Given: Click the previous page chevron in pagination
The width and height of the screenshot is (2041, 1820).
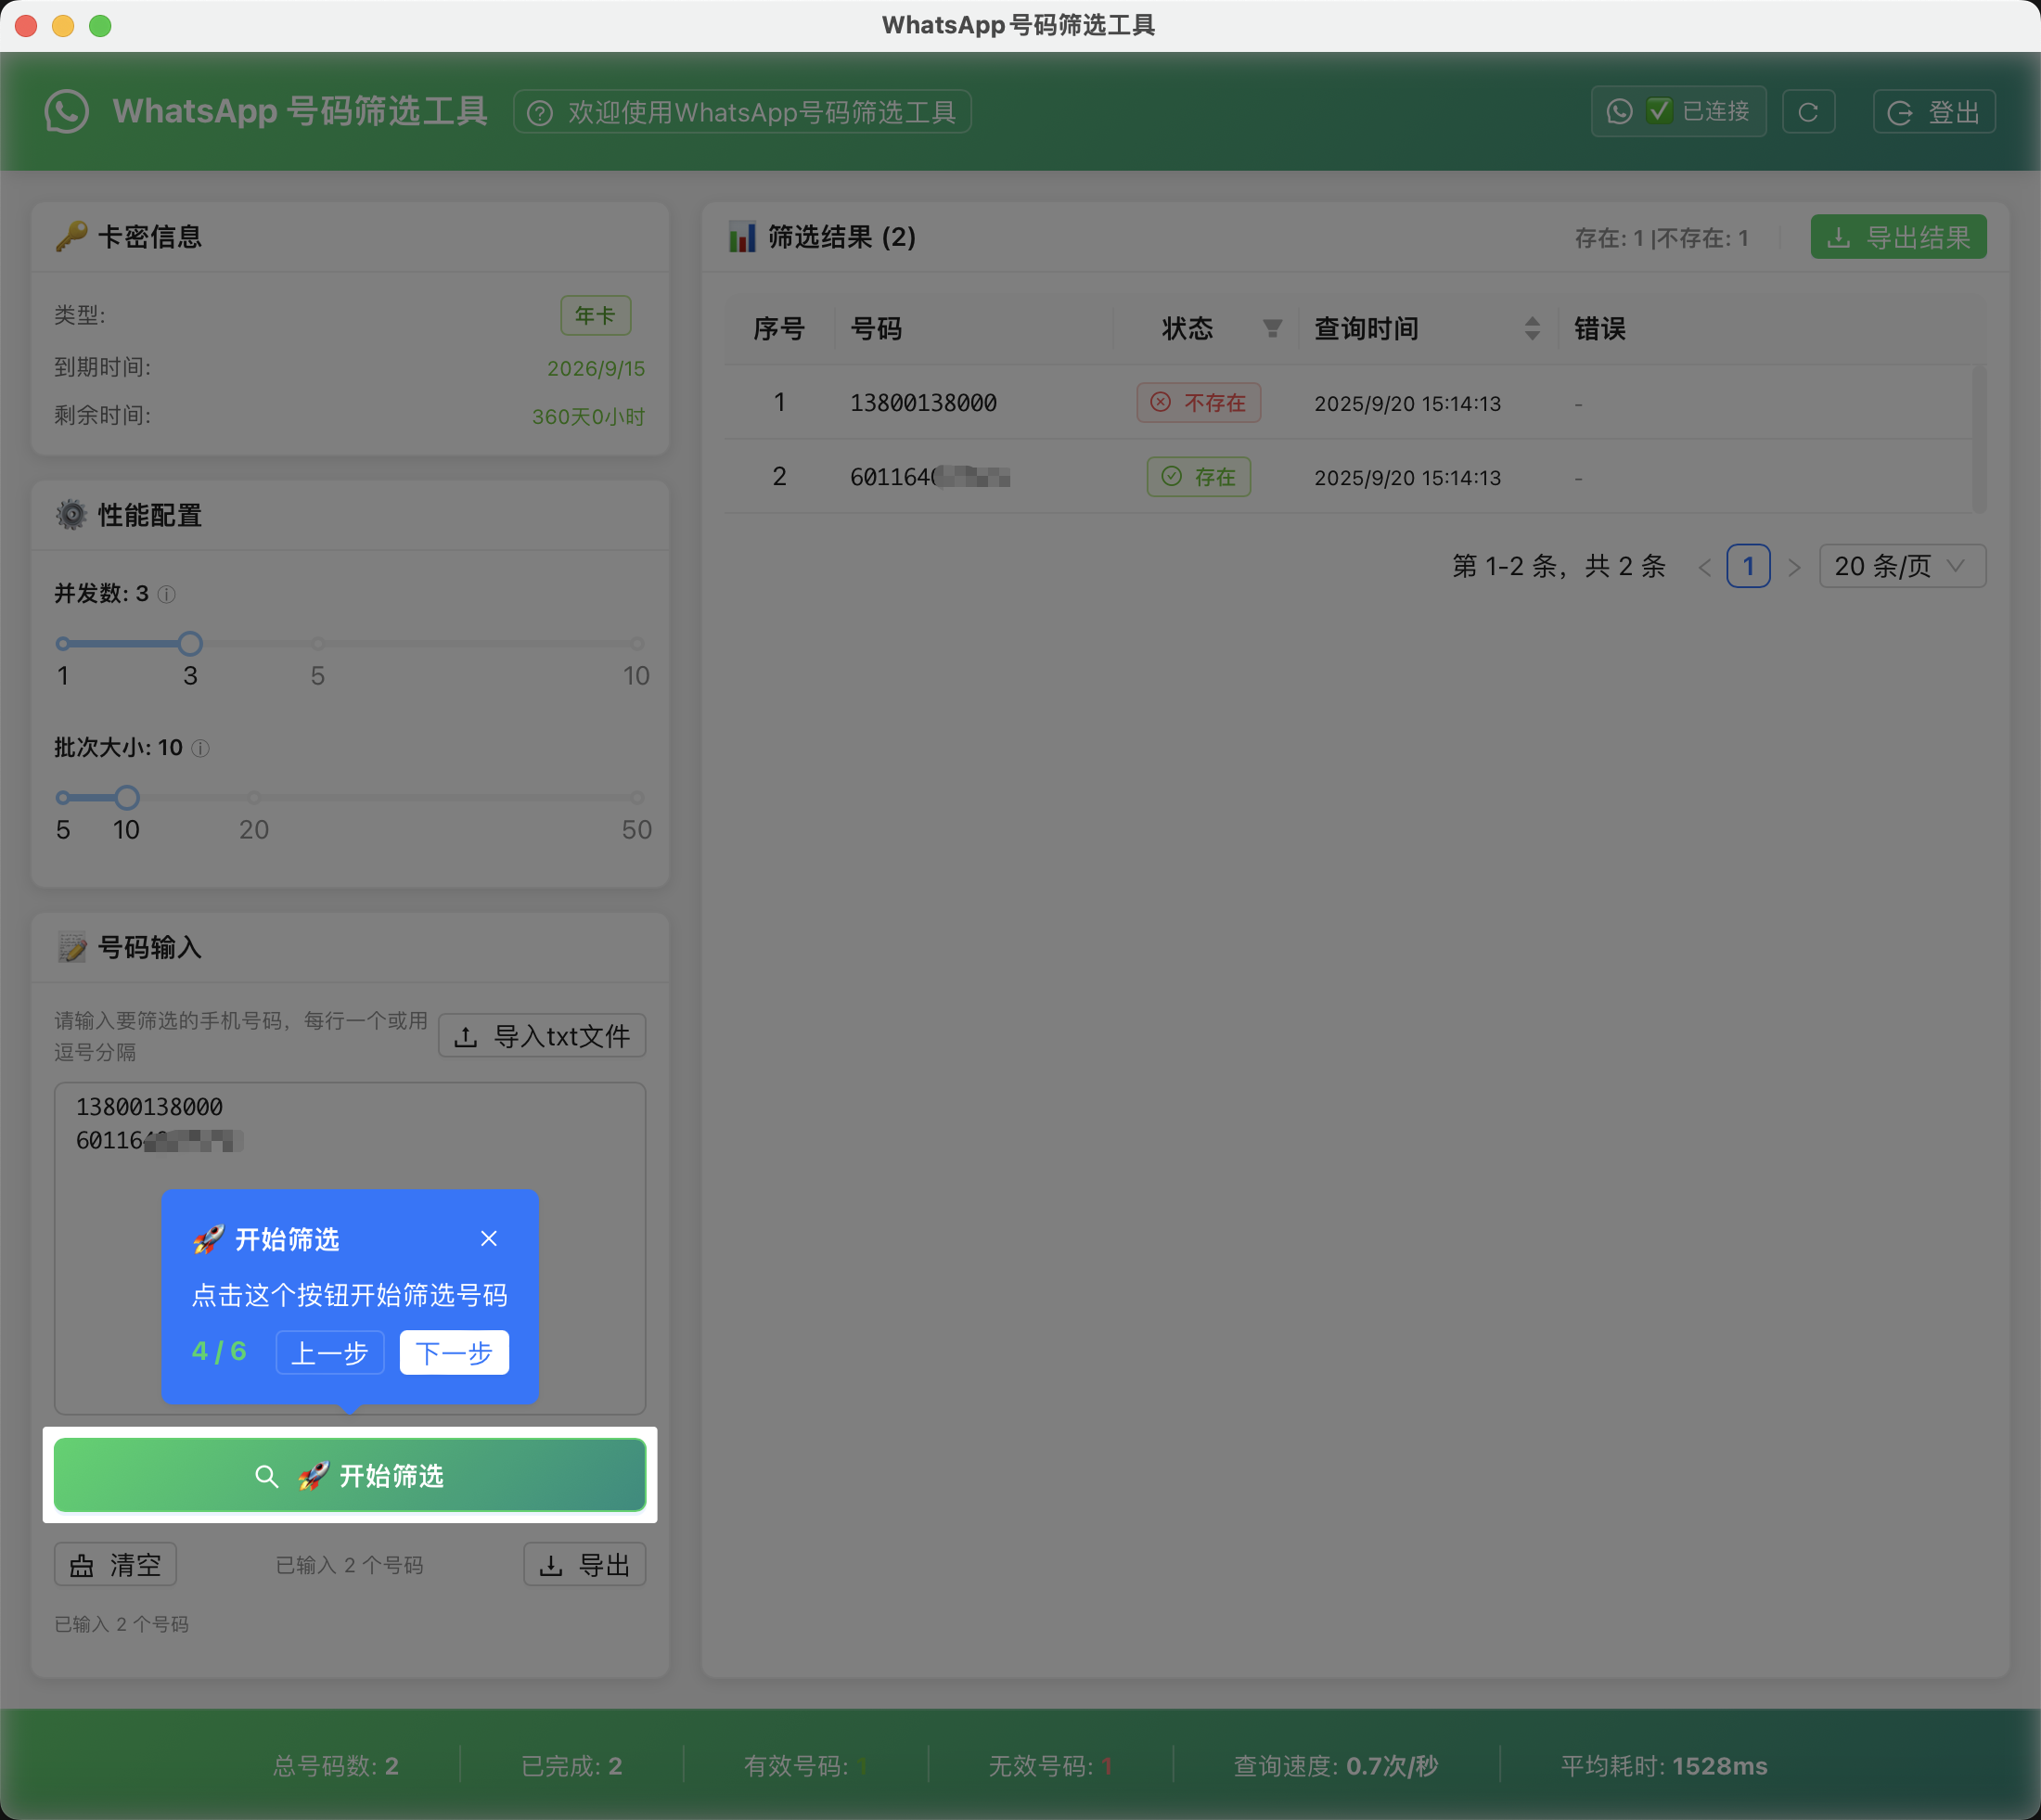Looking at the screenshot, I should 1704,566.
